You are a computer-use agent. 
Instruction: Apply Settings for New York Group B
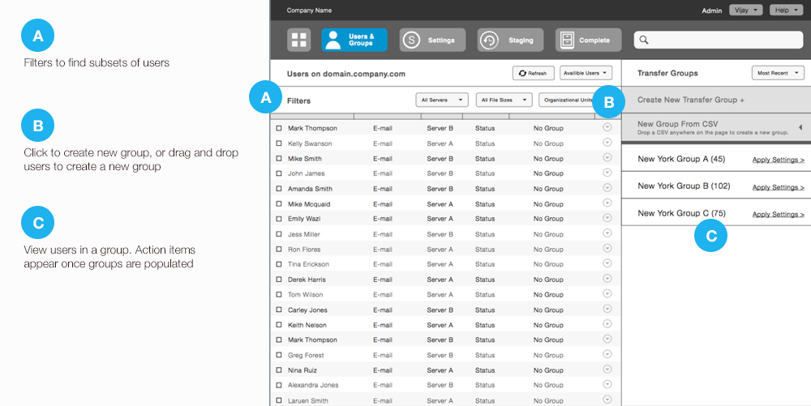pyautogui.click(x=779, y=187)
